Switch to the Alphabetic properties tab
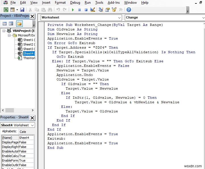The image size is (205, 169). tap(9, 131)
